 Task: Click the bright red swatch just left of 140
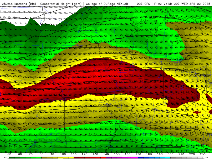103,158
